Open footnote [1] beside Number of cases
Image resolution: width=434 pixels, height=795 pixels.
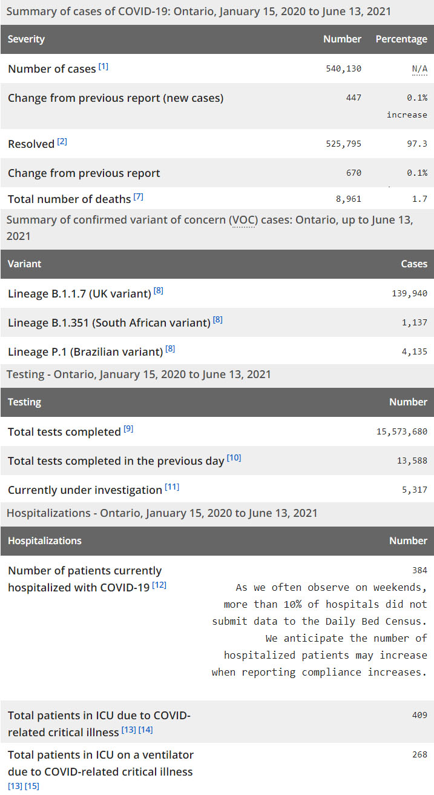tap(104, 67)
